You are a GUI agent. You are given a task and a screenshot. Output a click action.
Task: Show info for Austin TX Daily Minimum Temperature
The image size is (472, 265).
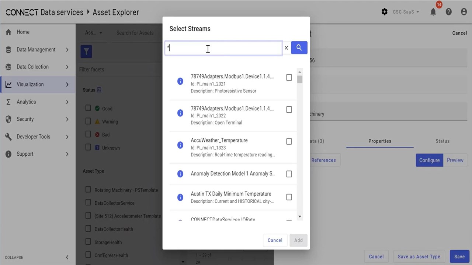pyautogui.click(x=180, y=197)
